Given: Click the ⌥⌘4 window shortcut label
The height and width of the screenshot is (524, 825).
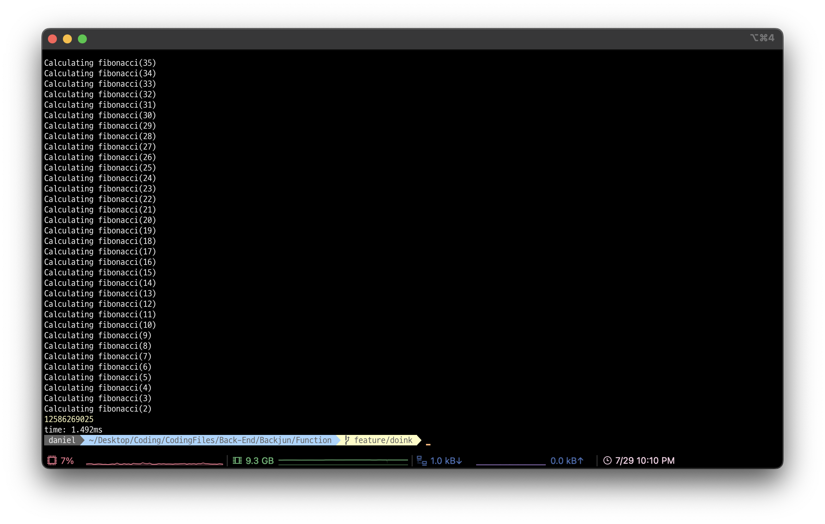Looking at the screenshot, I should (762, 38).
